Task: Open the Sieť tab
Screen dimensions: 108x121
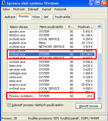Action: tap(47, 17)
